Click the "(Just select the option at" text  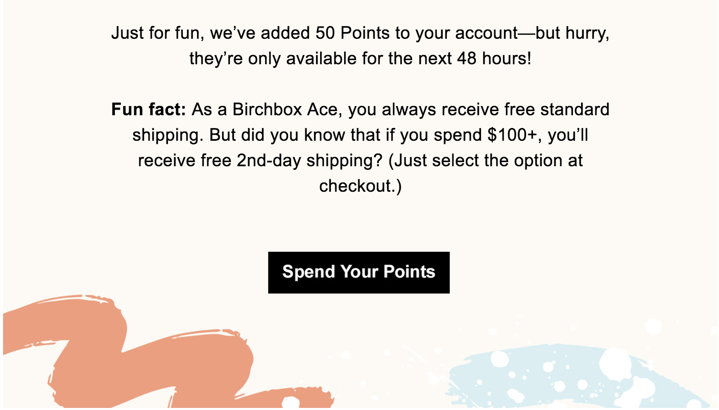486,161
